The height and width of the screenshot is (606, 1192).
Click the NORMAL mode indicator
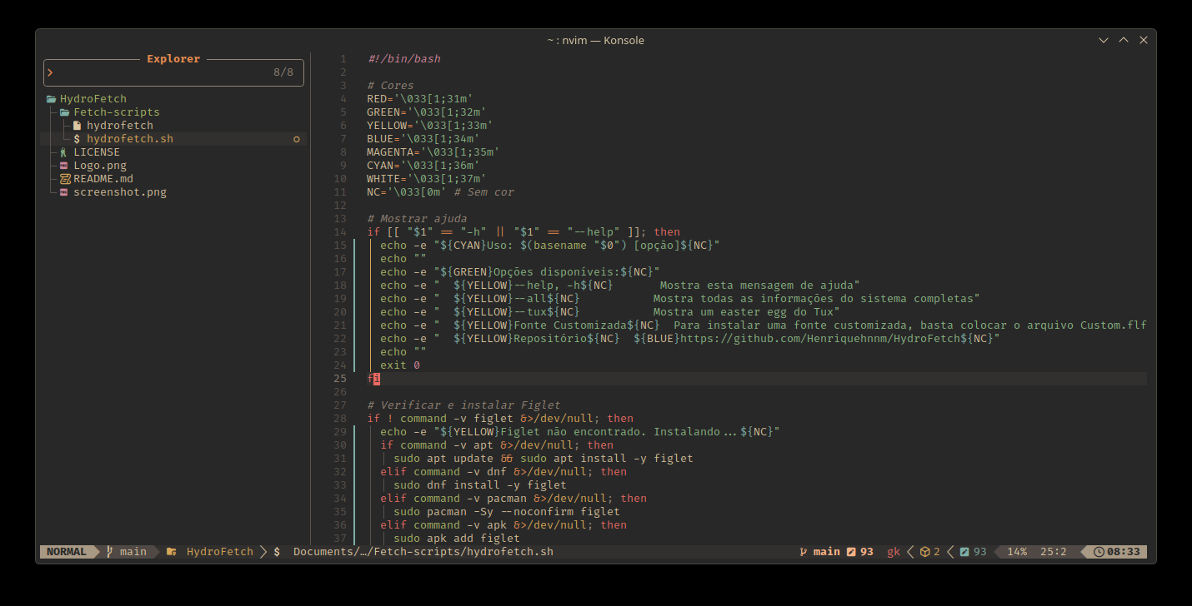pos(67,552)
